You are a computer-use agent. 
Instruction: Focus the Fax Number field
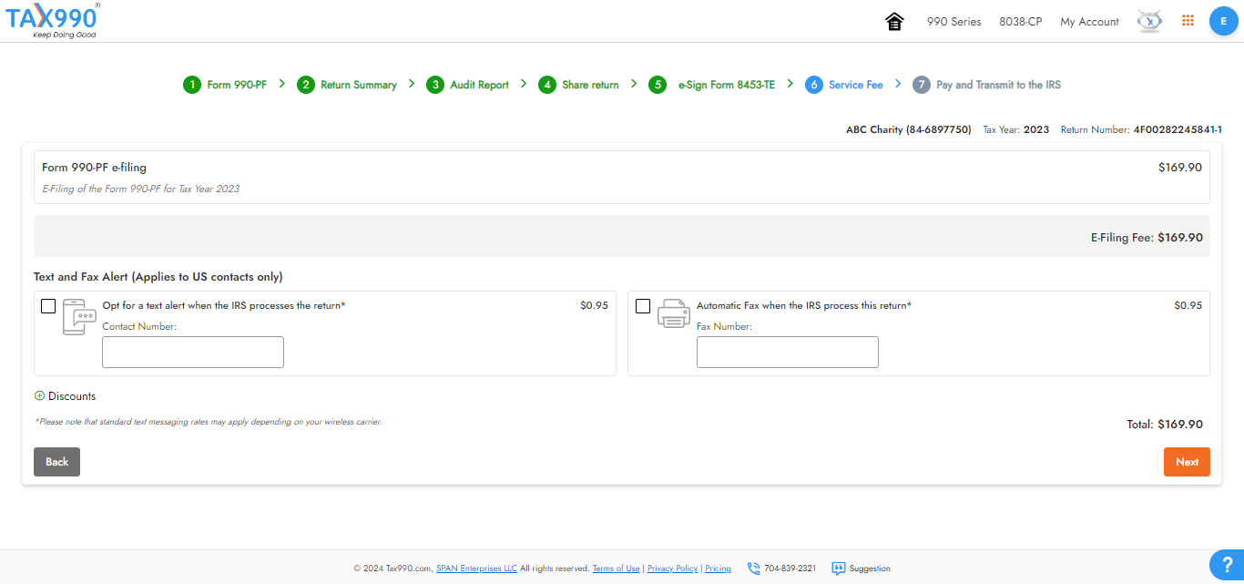(788, 352)
